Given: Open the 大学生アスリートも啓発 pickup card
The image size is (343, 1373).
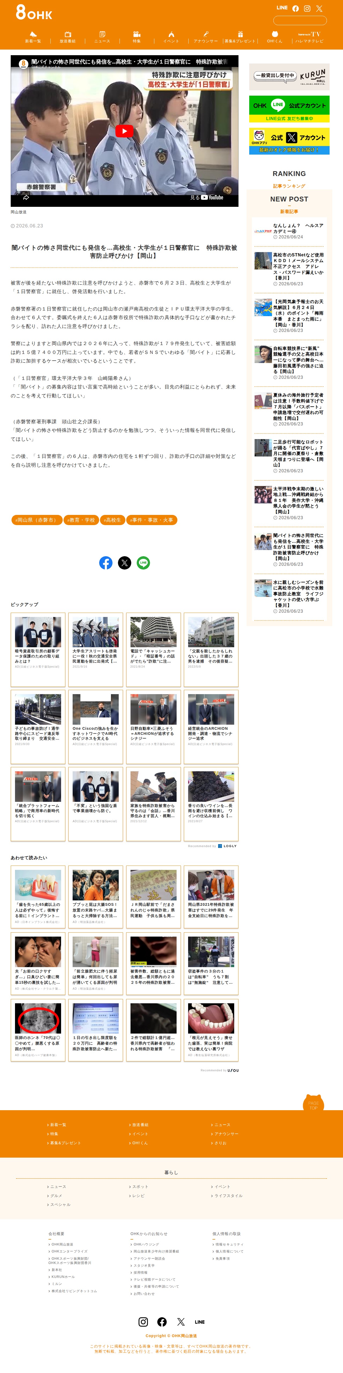Looking at the screenshot, I should pyautogui.click(x=95, y=649).
